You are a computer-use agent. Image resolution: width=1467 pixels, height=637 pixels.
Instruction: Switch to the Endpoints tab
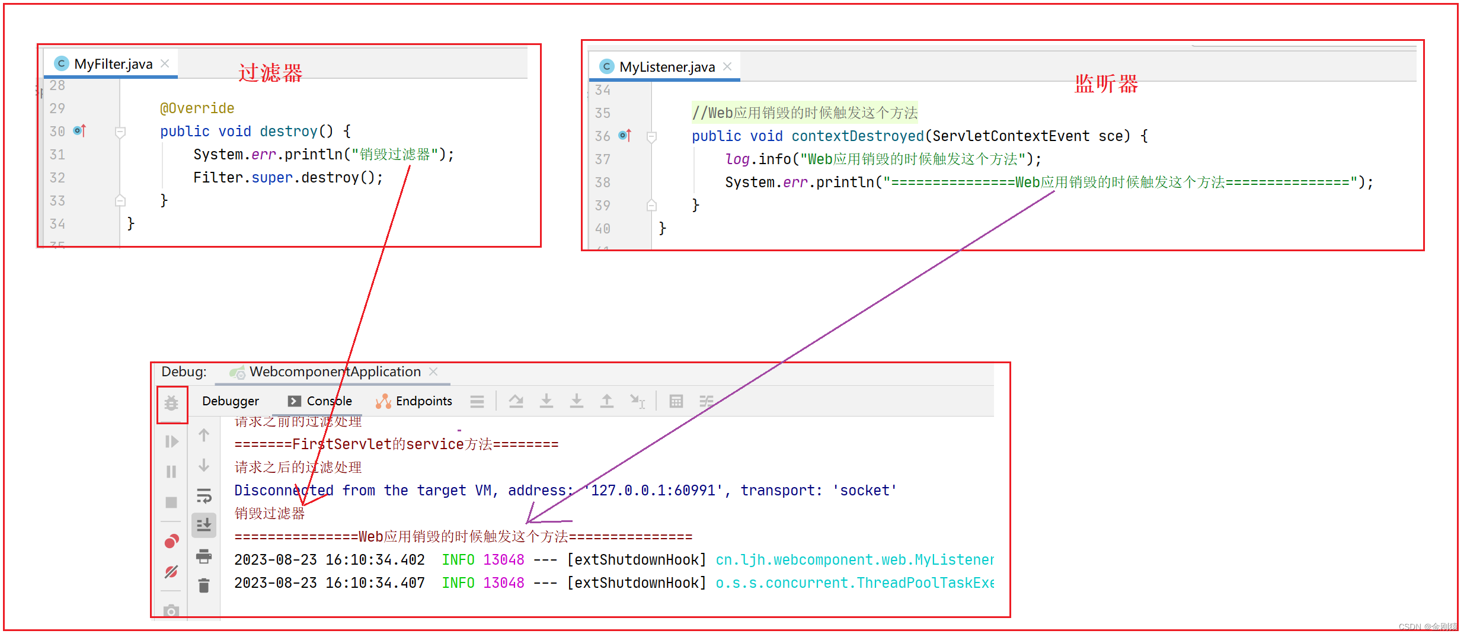(x=414, y=401)
